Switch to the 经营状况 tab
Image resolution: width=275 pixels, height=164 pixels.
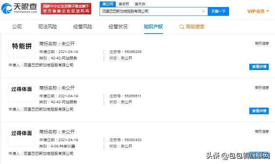(118, 27)
